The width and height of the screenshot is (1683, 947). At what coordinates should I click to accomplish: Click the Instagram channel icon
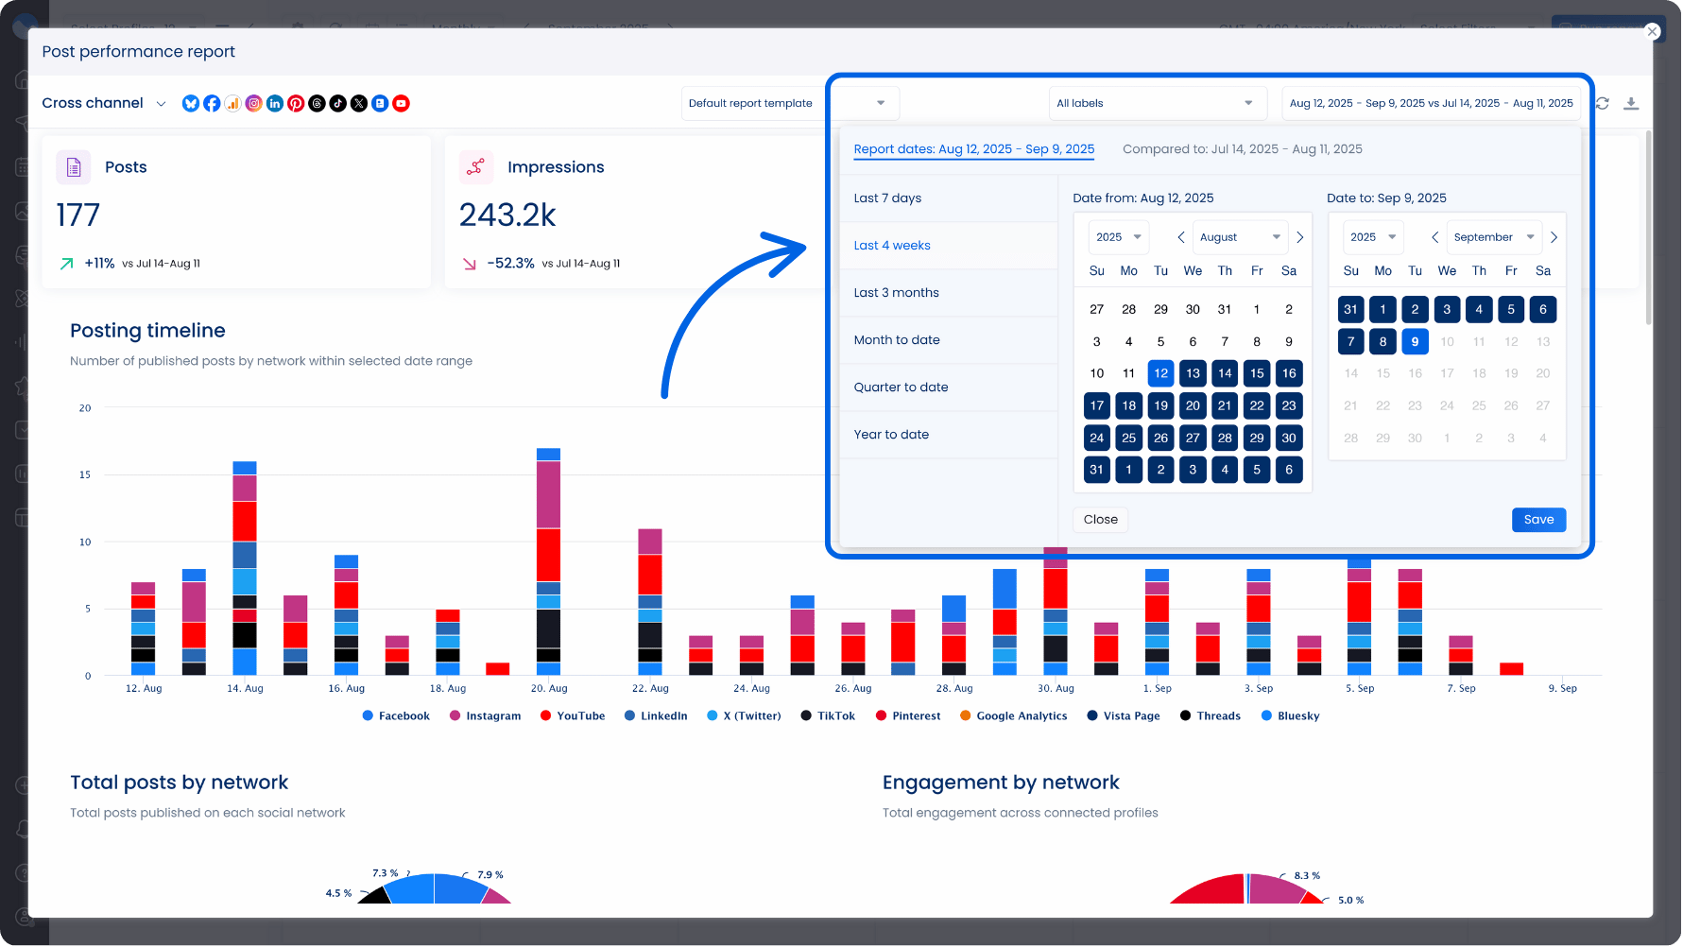tap(253, 103)
